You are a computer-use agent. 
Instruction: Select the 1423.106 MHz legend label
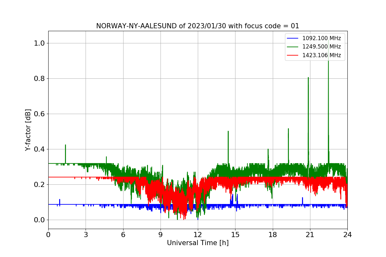pos(321,55)
